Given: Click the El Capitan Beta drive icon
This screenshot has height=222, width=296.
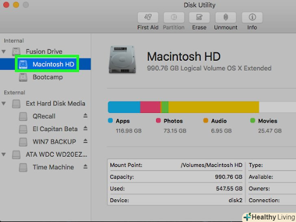Looking at the screenshot, I should (x=23, y=129).
